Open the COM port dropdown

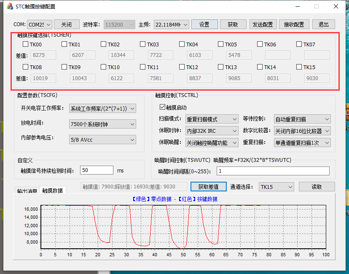40,24
